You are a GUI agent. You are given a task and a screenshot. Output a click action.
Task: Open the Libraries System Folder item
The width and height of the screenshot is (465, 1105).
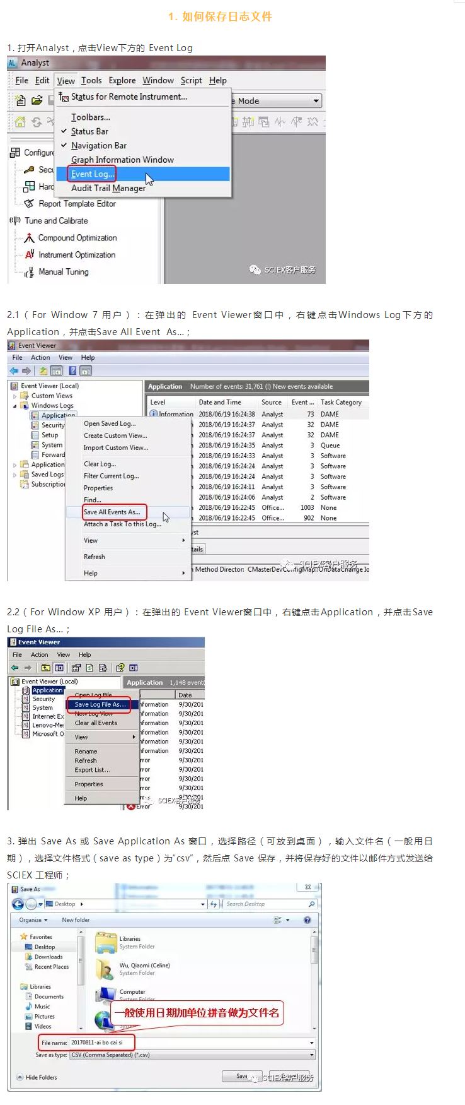click(x=126, y=942)
